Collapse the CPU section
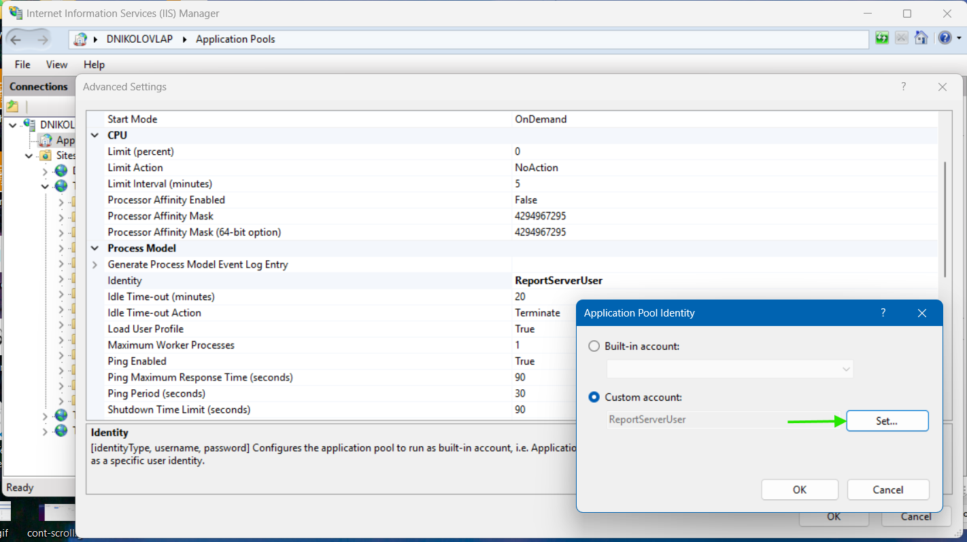Screen dimensions: 967x542 point(95,135)
